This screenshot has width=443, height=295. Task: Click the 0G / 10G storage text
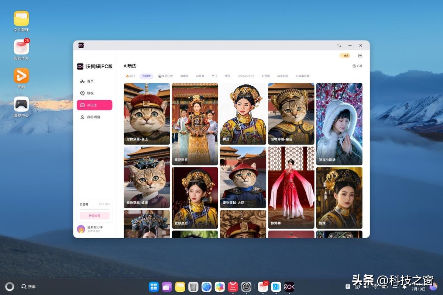tap(104, 204)
